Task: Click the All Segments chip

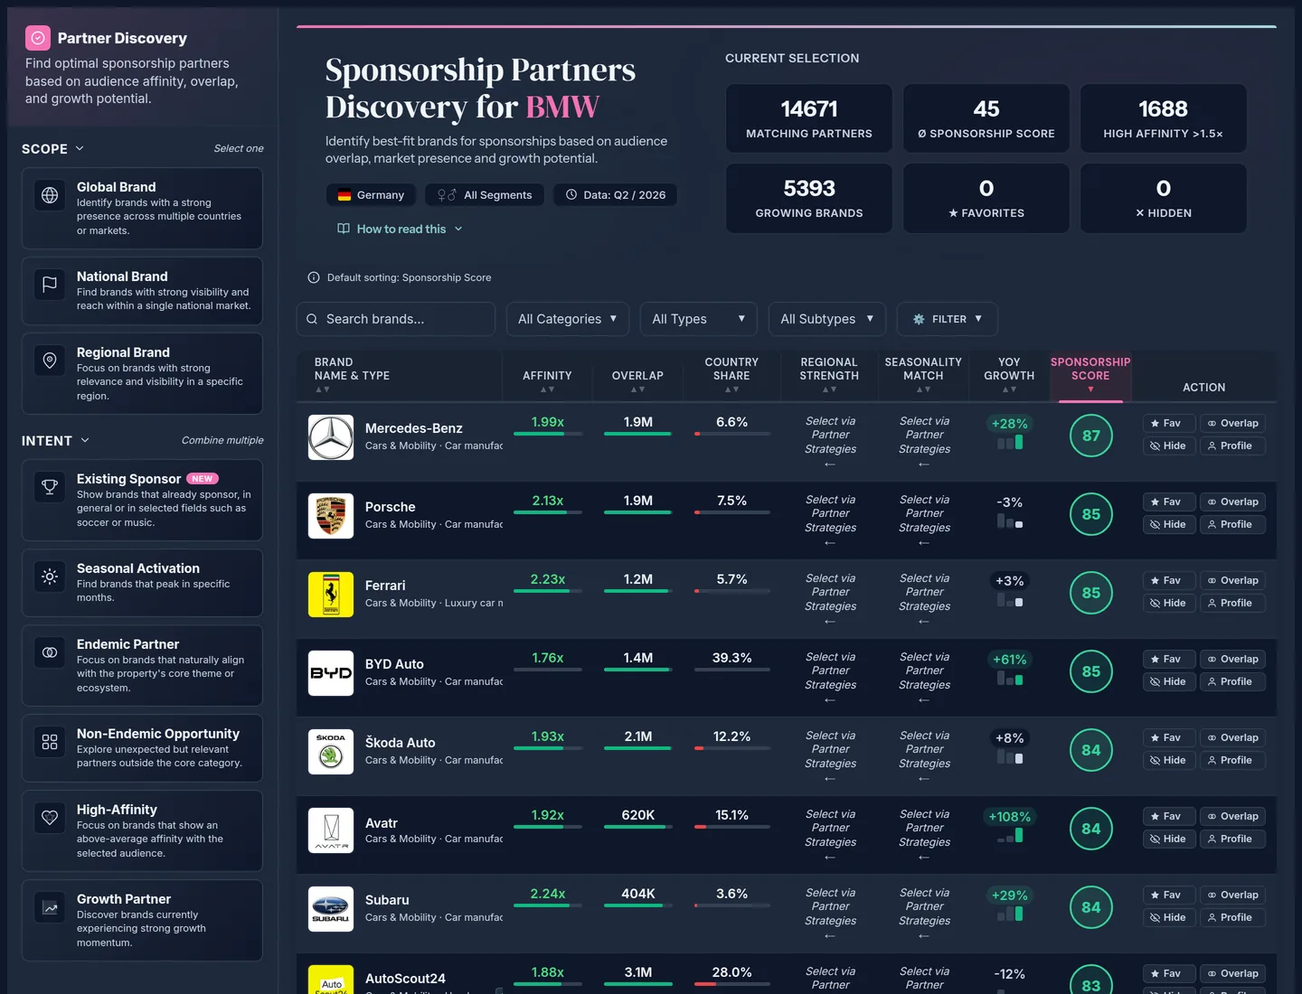Action: click(x=485, y=195)
